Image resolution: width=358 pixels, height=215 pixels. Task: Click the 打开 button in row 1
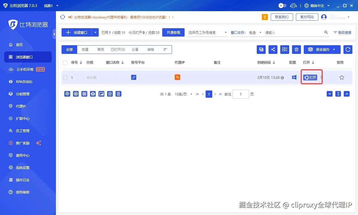tap(310, 78)
